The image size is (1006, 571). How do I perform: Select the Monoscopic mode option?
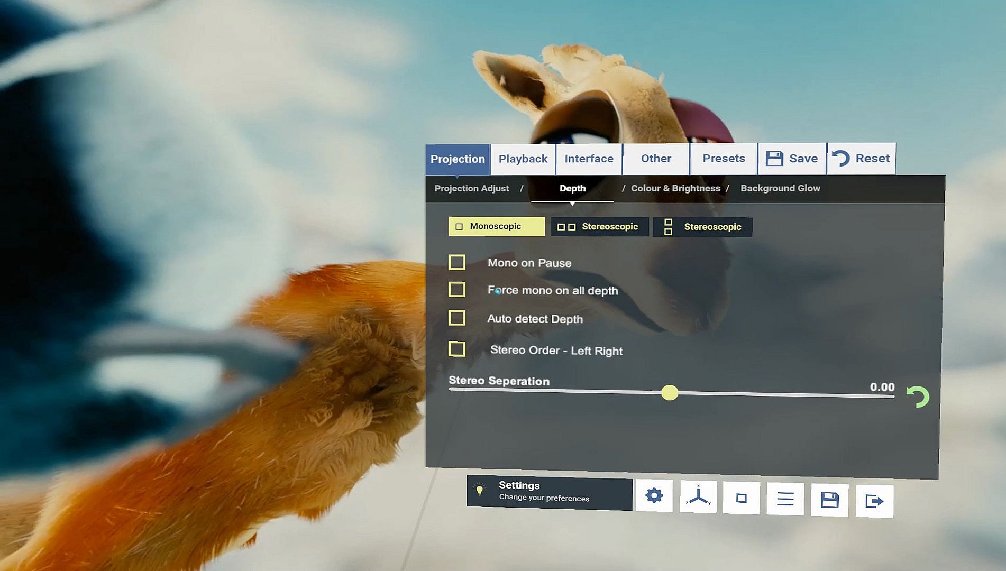(x=497, y=226)
